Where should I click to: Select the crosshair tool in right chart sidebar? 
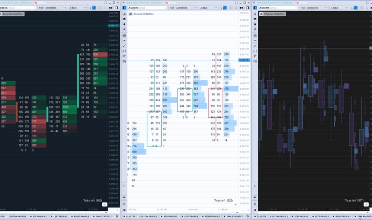tap(255, 35)
